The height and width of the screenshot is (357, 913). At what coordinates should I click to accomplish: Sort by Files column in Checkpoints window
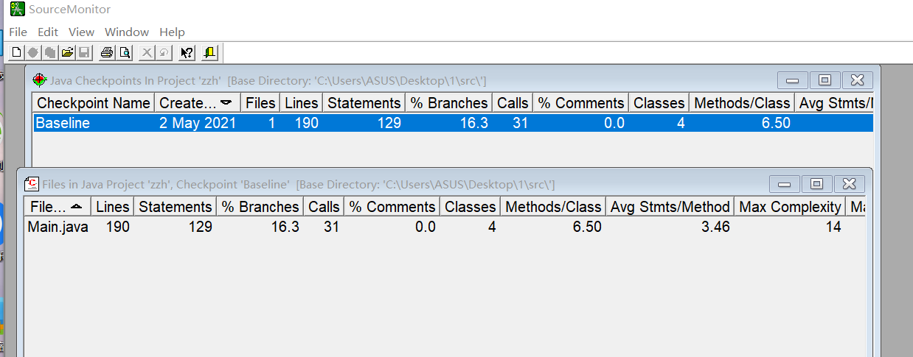pyautogui.click(x=260, y=103)
